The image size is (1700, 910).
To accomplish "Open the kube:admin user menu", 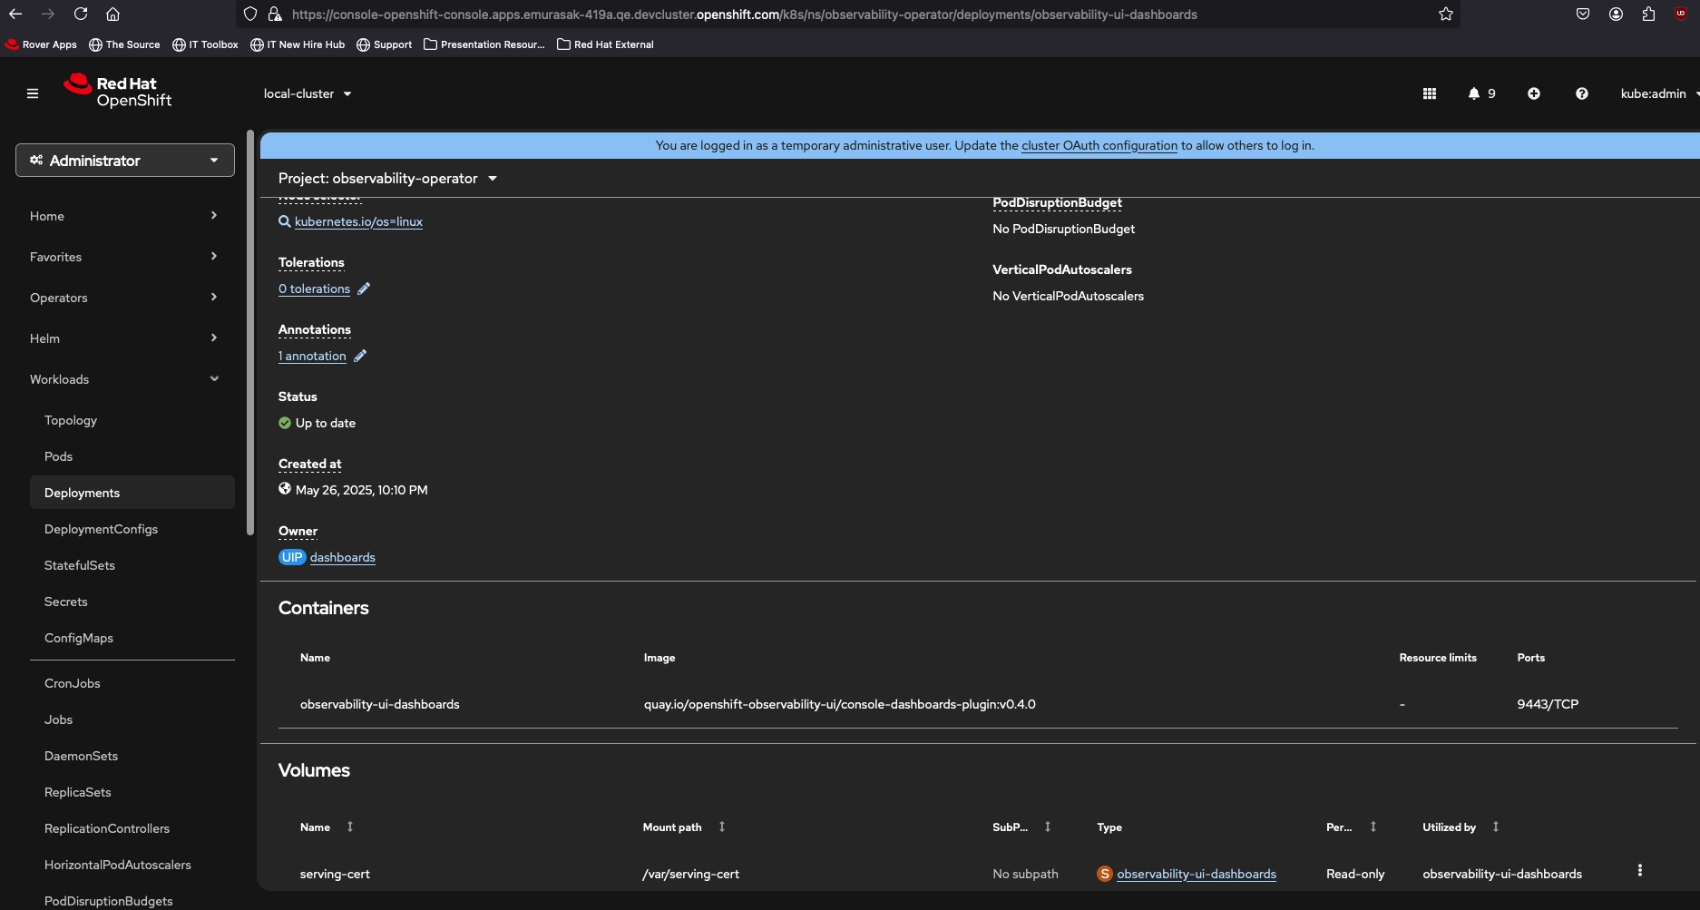I will click(x=1658, y=93).
